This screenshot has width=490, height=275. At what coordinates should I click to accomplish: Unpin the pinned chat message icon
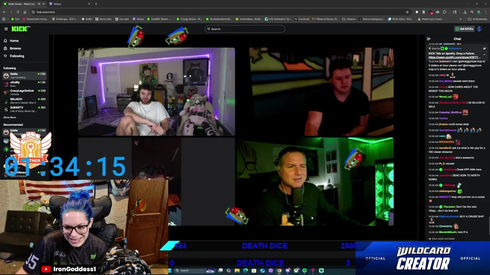click(484, 49)
